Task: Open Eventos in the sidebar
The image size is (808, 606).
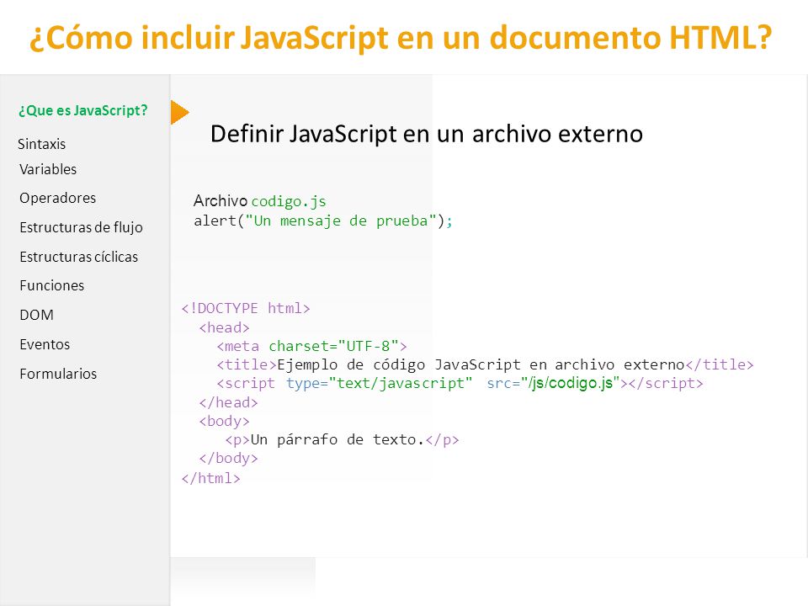Action: [45, 344]
